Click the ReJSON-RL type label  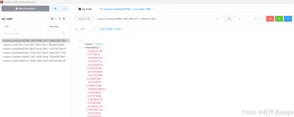84,19
